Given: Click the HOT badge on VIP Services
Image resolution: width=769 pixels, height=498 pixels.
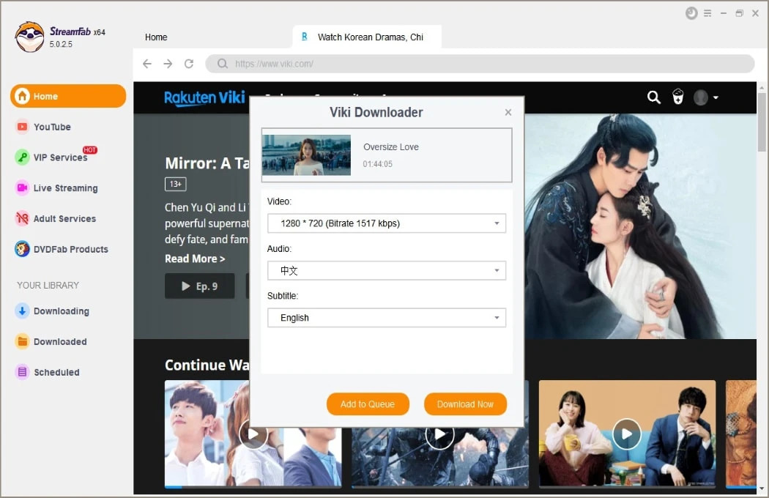Looking at the screenshot, I should 90,149.
